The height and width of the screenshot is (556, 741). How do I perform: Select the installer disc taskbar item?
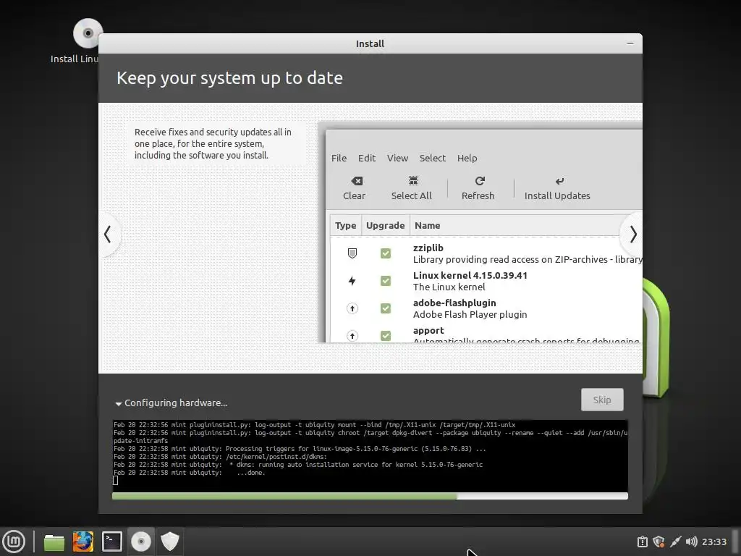point(141,542)
